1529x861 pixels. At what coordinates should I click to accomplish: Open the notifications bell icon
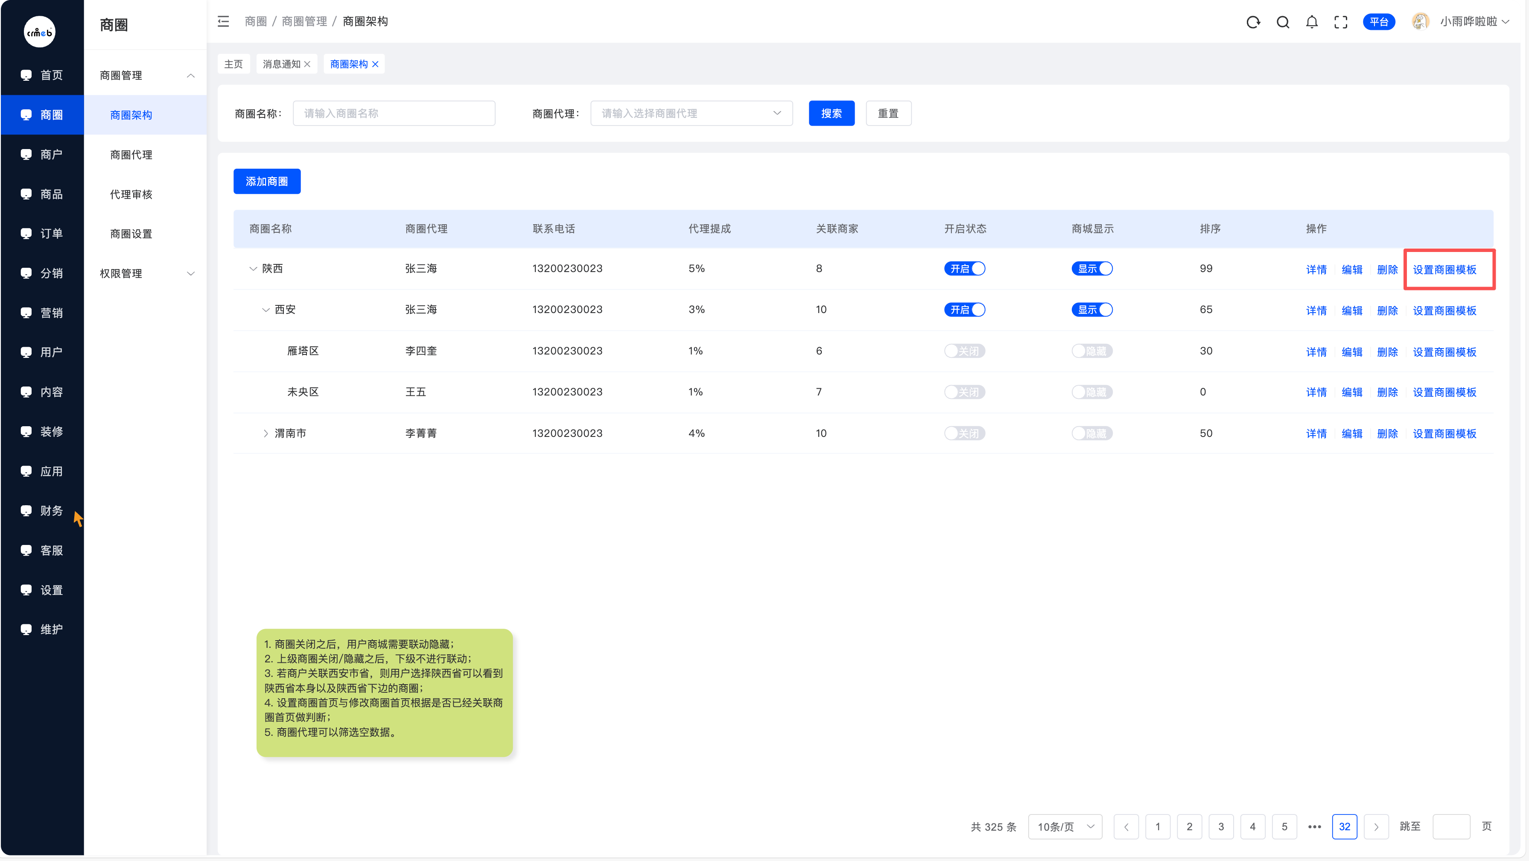[1312, 22]
